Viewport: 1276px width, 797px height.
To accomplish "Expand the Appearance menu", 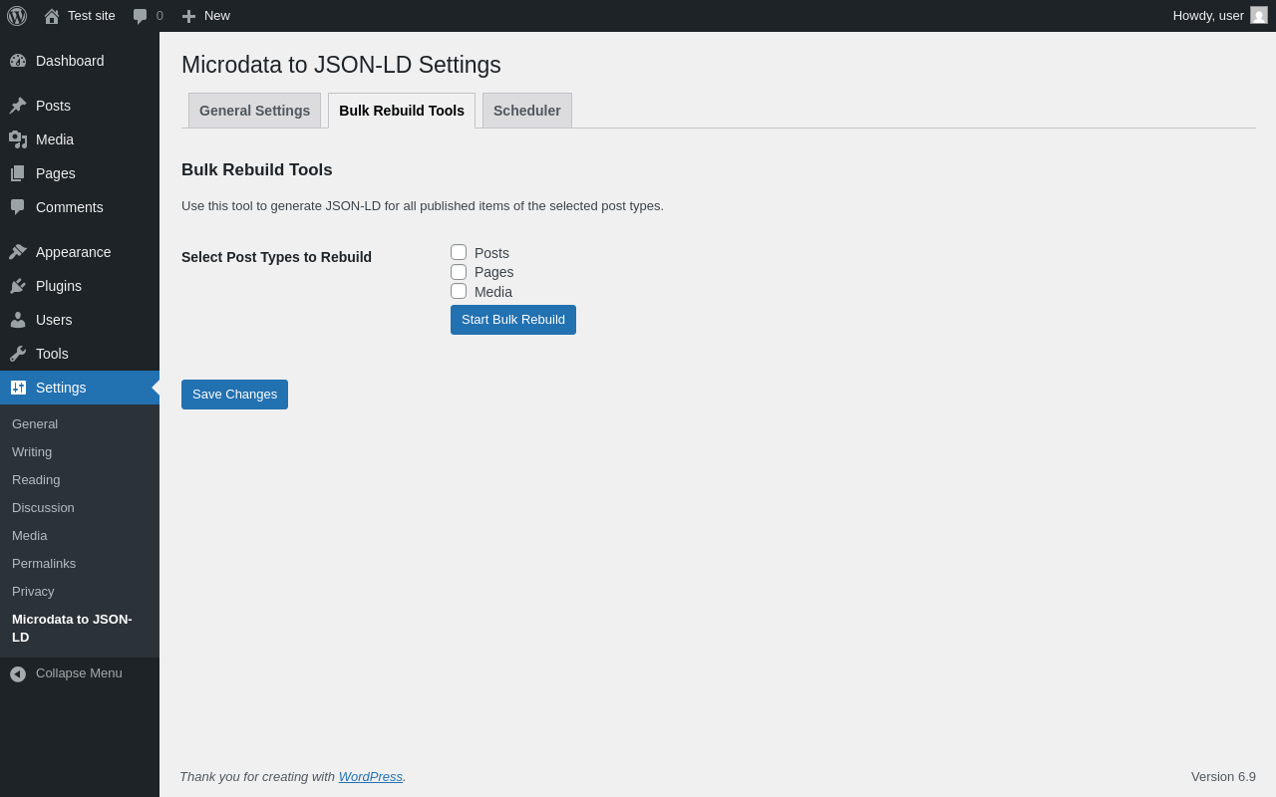I will tap(73, 252).
